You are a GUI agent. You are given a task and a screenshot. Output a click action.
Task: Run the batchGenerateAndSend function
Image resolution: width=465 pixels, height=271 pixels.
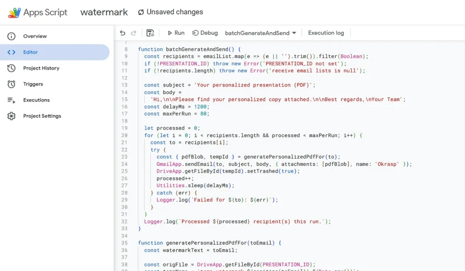[175, 33]
